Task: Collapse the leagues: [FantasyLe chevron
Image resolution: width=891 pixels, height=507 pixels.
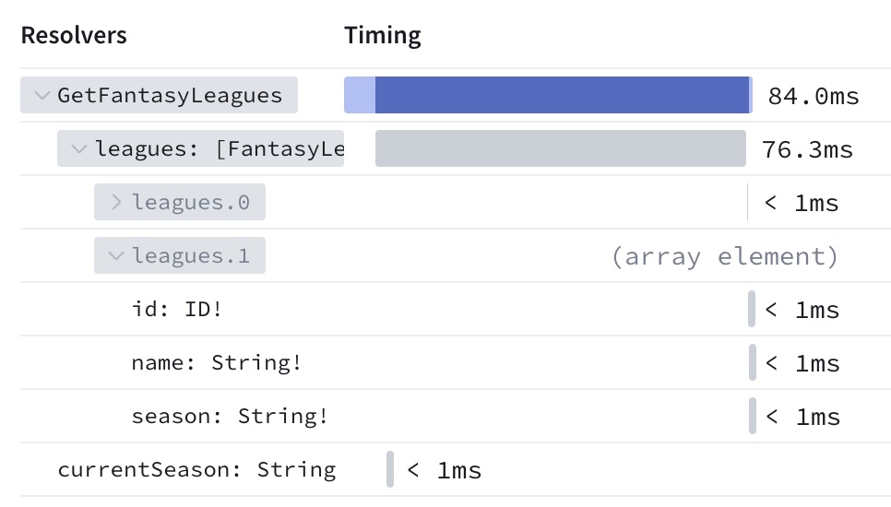Action: coord(79,148)
